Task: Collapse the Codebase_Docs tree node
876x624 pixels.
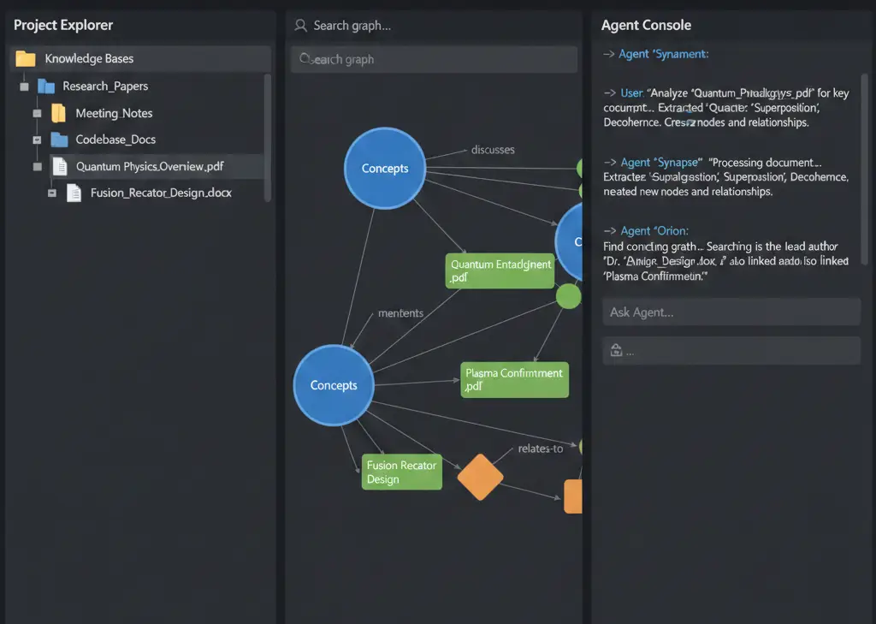Action: click(37, 140)
